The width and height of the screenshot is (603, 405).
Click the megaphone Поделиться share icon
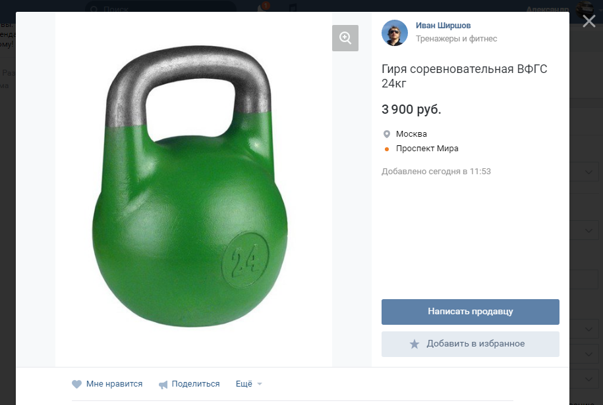coord(163,385)
